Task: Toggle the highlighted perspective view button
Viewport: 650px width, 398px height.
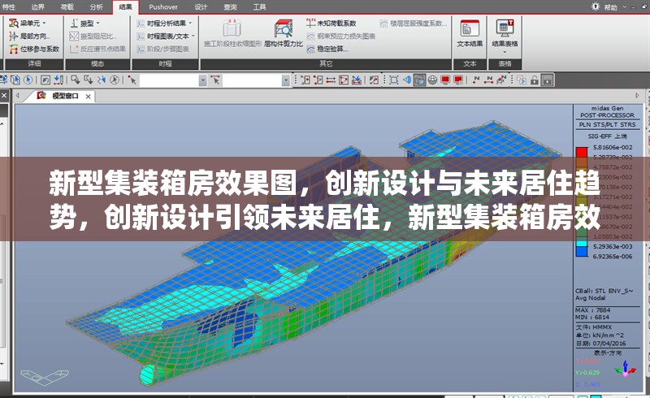Action: pyautogui.click(x=418, y=80)
